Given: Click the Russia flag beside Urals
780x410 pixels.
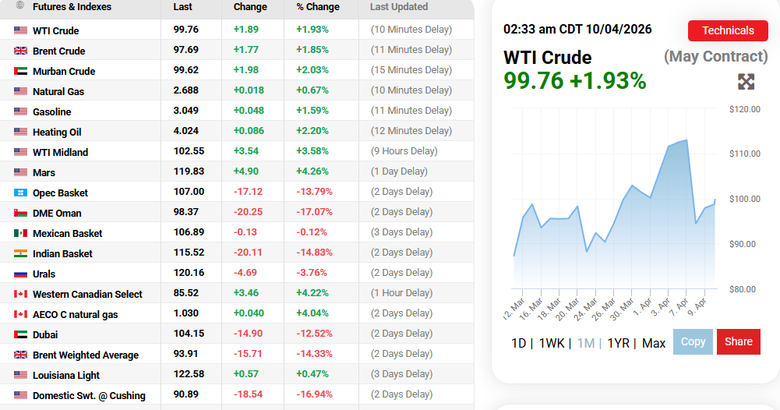Looking at the screenshot, I should tap(20, 274).
